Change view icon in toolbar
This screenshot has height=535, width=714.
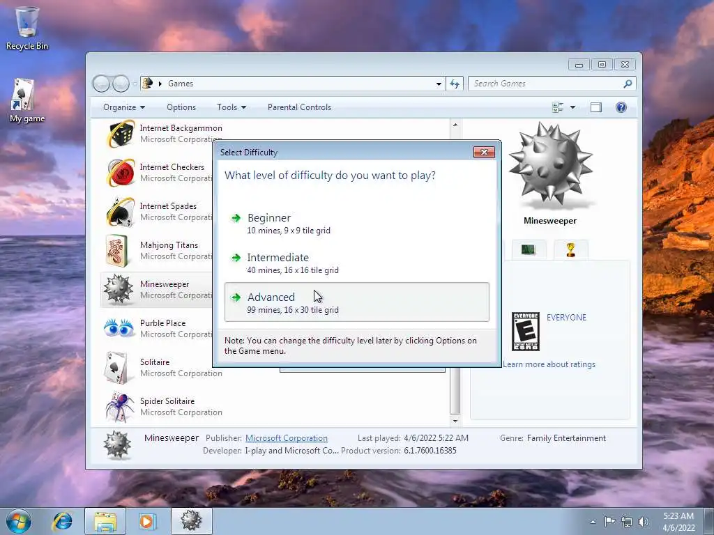tap(558, 107)
